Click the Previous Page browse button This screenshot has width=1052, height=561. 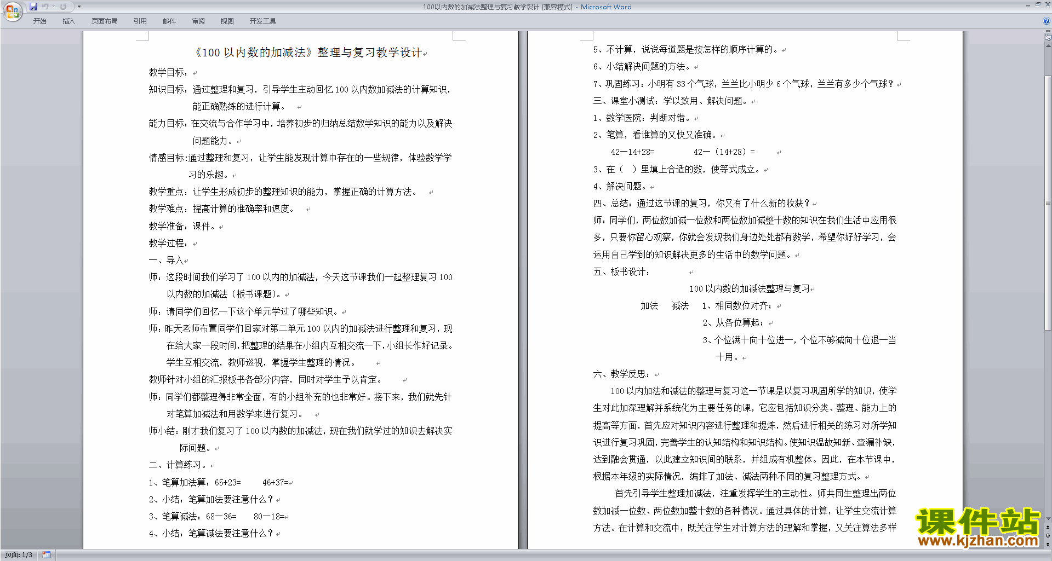coord(1048,528)
